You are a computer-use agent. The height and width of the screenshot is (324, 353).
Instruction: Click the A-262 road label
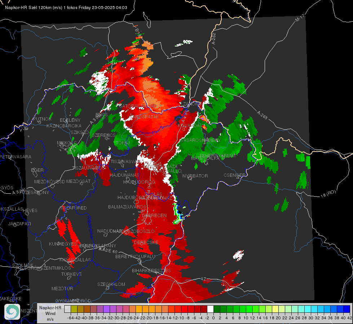[x=214, y=39]
